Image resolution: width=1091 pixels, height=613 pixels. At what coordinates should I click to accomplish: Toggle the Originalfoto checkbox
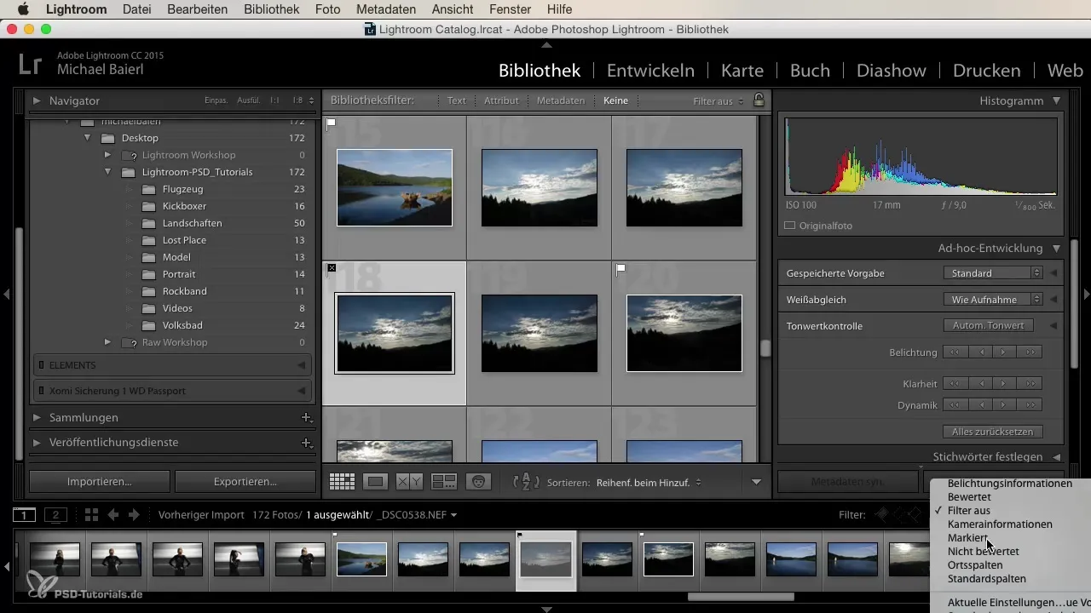(789, 226)
